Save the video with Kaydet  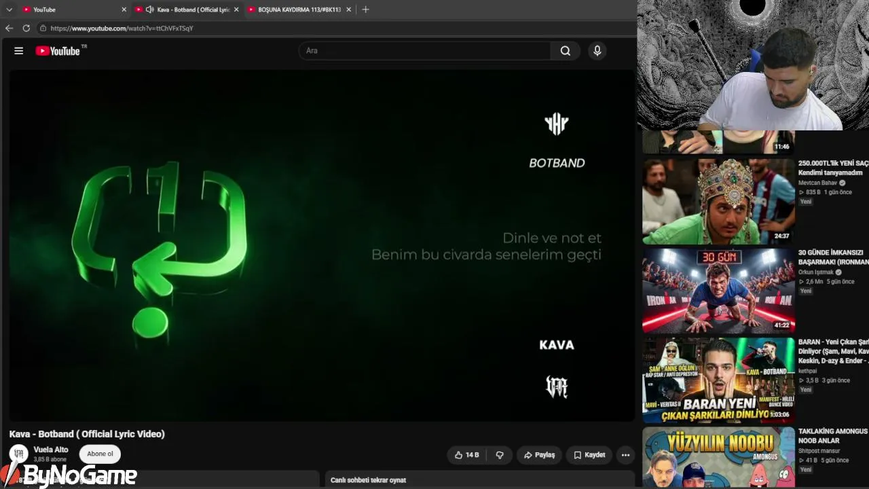click(x=589, y=455)
